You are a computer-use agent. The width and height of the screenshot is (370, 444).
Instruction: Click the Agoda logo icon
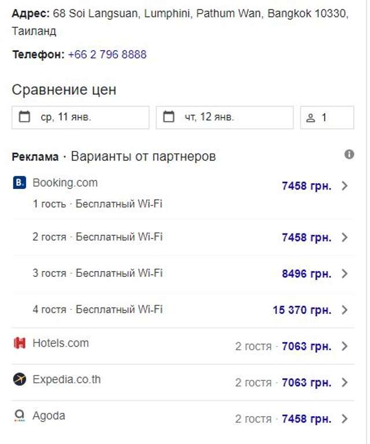[x=20, y=416]
